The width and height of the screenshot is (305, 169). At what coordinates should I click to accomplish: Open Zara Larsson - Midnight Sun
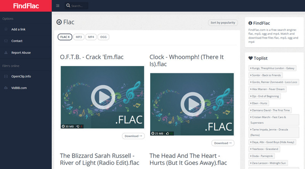[x=268, y=163]
